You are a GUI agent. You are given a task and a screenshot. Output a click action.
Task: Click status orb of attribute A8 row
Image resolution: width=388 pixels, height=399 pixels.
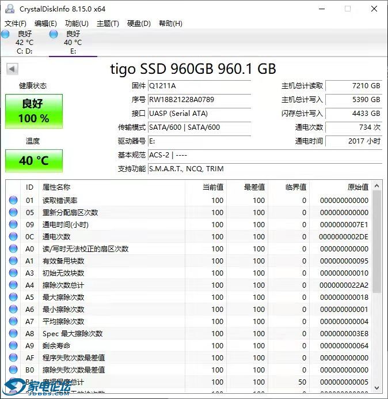click(x=13, y=333)
